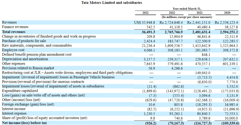Select the 183,747.7 purchase value
The width and height of the screenshot is (241, 125).
pos(175,41)
